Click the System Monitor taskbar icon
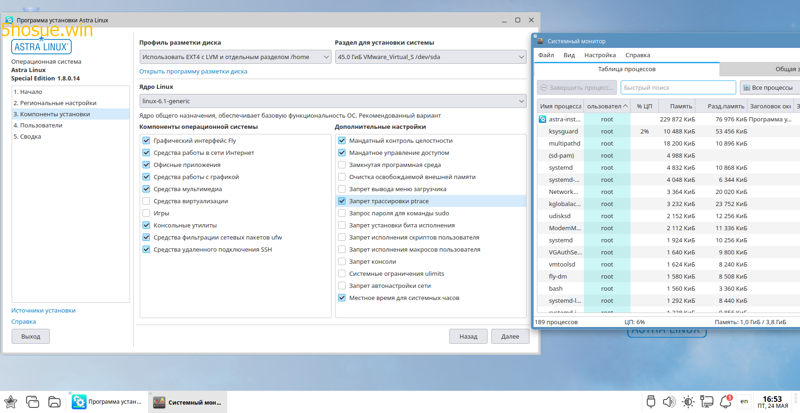The width and height of the screenshot is (800, 413). pyautogui.click(x=159, y=402)
